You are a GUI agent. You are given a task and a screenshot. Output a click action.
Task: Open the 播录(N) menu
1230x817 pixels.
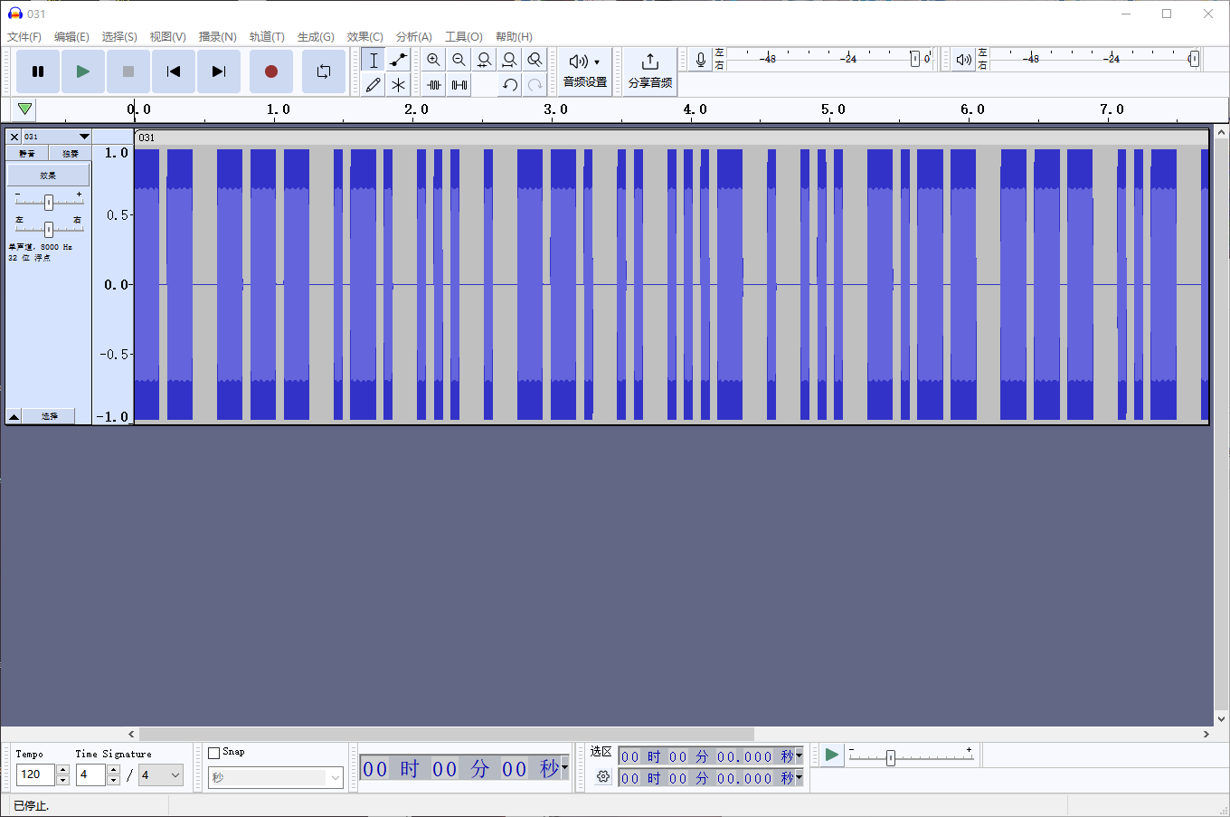(218, 37)
